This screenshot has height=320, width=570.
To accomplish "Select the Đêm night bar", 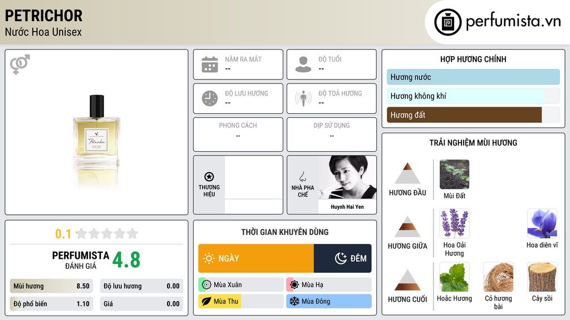I will pos(342,258).
